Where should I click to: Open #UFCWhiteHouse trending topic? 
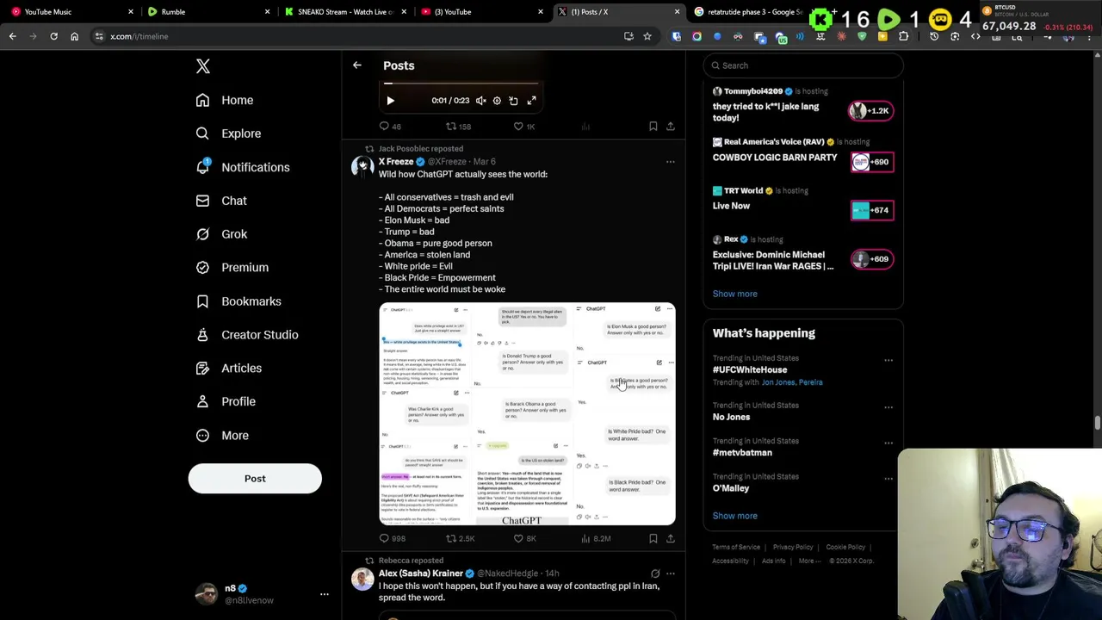pos(750,370)
